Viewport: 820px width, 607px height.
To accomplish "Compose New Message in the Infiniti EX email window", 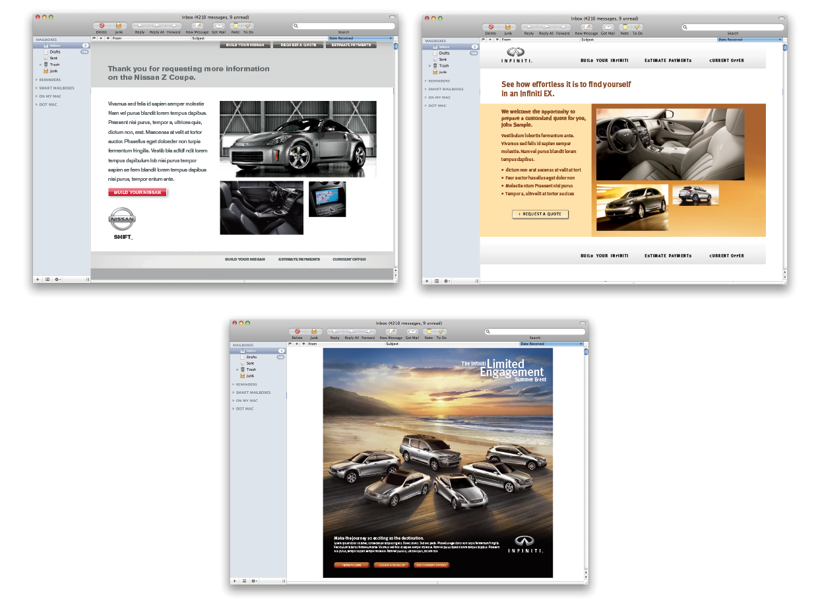I will pyautogui.click(x=586, y=27).
